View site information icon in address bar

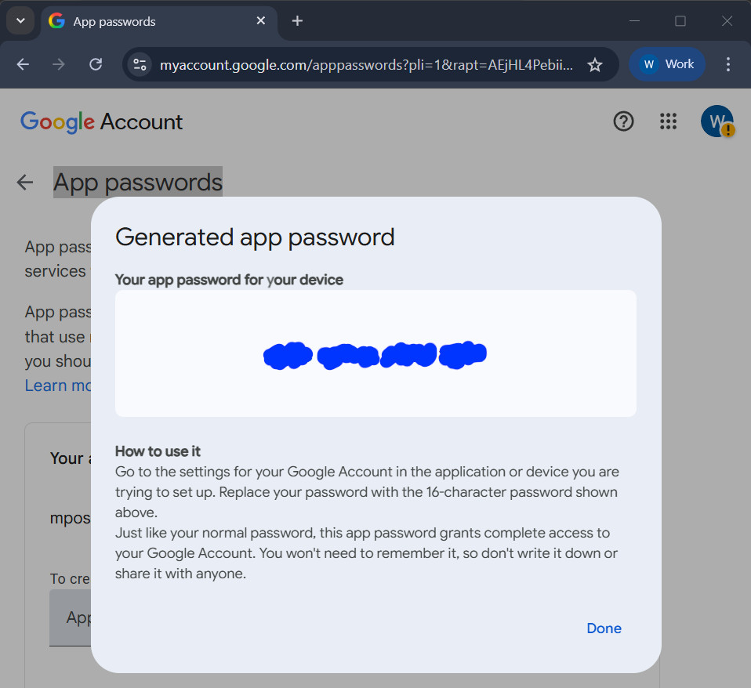coord(140,64)
